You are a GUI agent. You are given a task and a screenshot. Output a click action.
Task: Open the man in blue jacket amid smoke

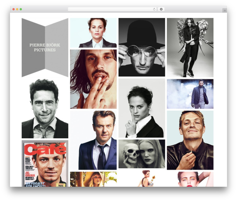pos(190,94)
